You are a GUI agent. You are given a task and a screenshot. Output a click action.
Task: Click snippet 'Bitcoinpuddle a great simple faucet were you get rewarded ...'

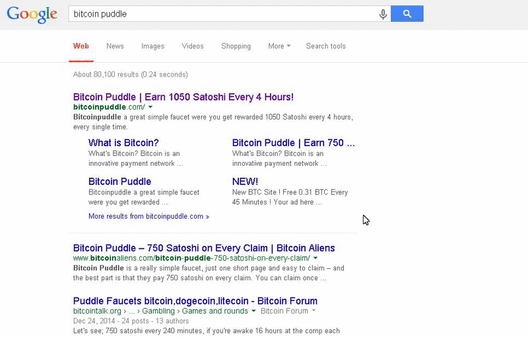click(144, 197)
